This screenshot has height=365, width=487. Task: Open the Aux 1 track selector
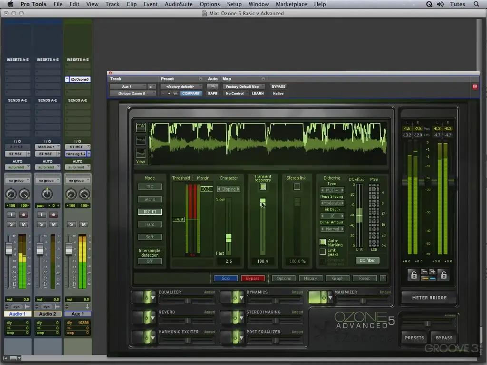click(128, 86)
